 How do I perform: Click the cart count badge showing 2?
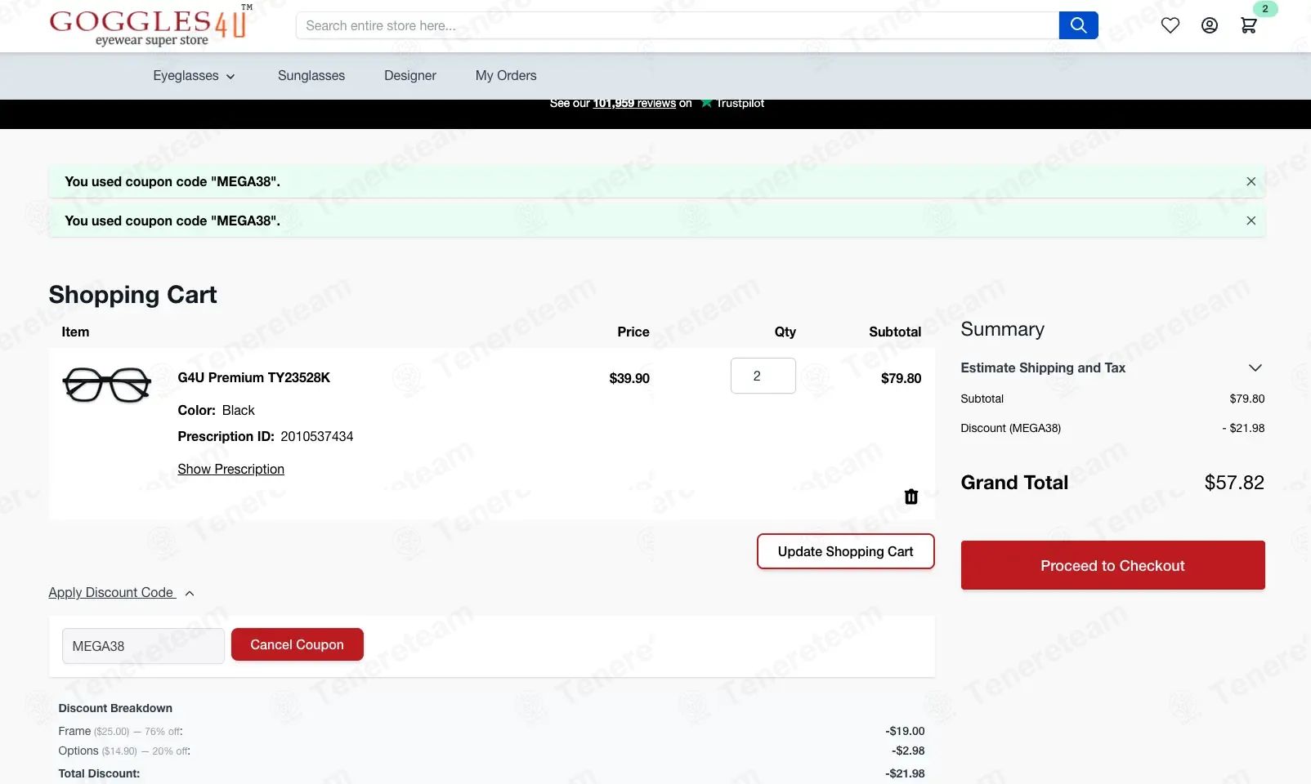pyautogui.click(x=1264, y=9)
